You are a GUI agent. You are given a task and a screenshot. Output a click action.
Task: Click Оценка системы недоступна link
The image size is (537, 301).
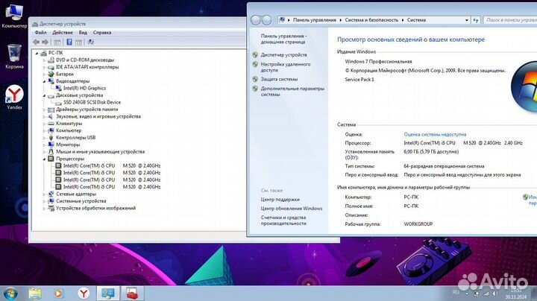pyautogui.click(x=435, y=134)
